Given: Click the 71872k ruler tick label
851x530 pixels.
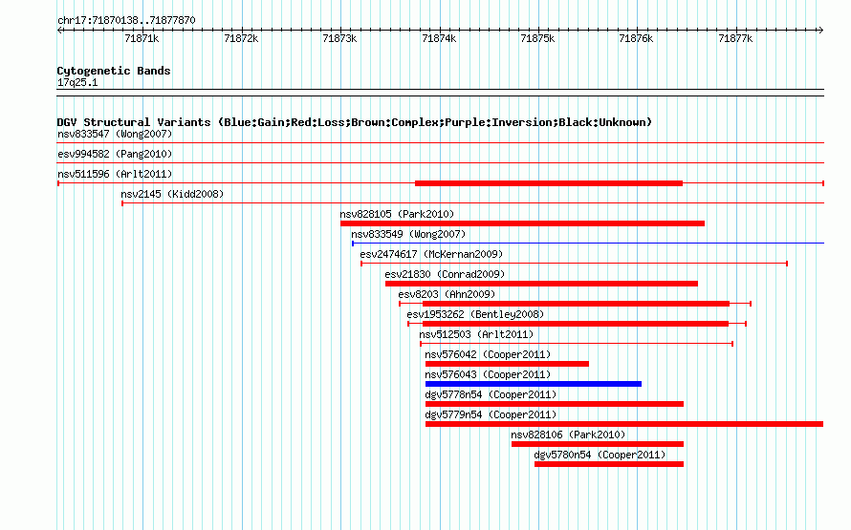Looking at the screenshot, I should coord(241,38).
